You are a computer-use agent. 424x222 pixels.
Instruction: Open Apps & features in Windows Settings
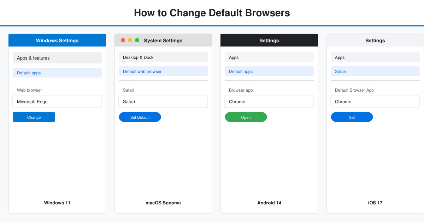57,58
